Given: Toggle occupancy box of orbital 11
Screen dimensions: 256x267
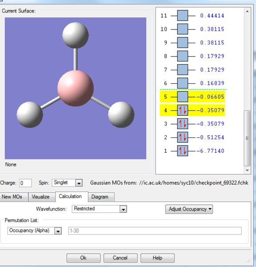Looking at the screenshot, I should click(183, 16).
